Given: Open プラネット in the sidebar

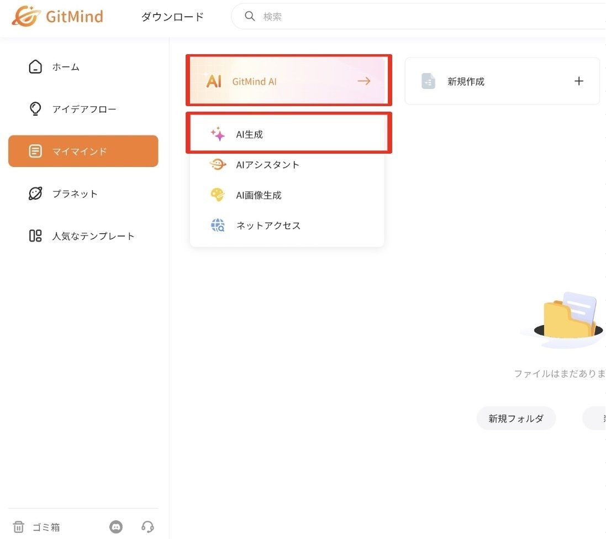Looking at the screenshot, I should pos(83,193).
